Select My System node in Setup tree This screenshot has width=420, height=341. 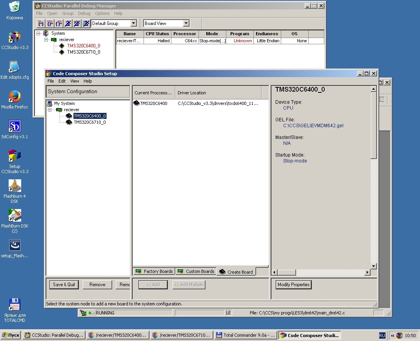(x=64, y=103)
